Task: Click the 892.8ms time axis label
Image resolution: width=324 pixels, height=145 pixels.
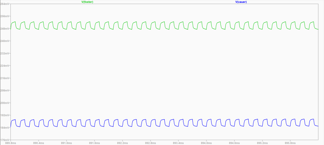Action: (x=150, y=143)
